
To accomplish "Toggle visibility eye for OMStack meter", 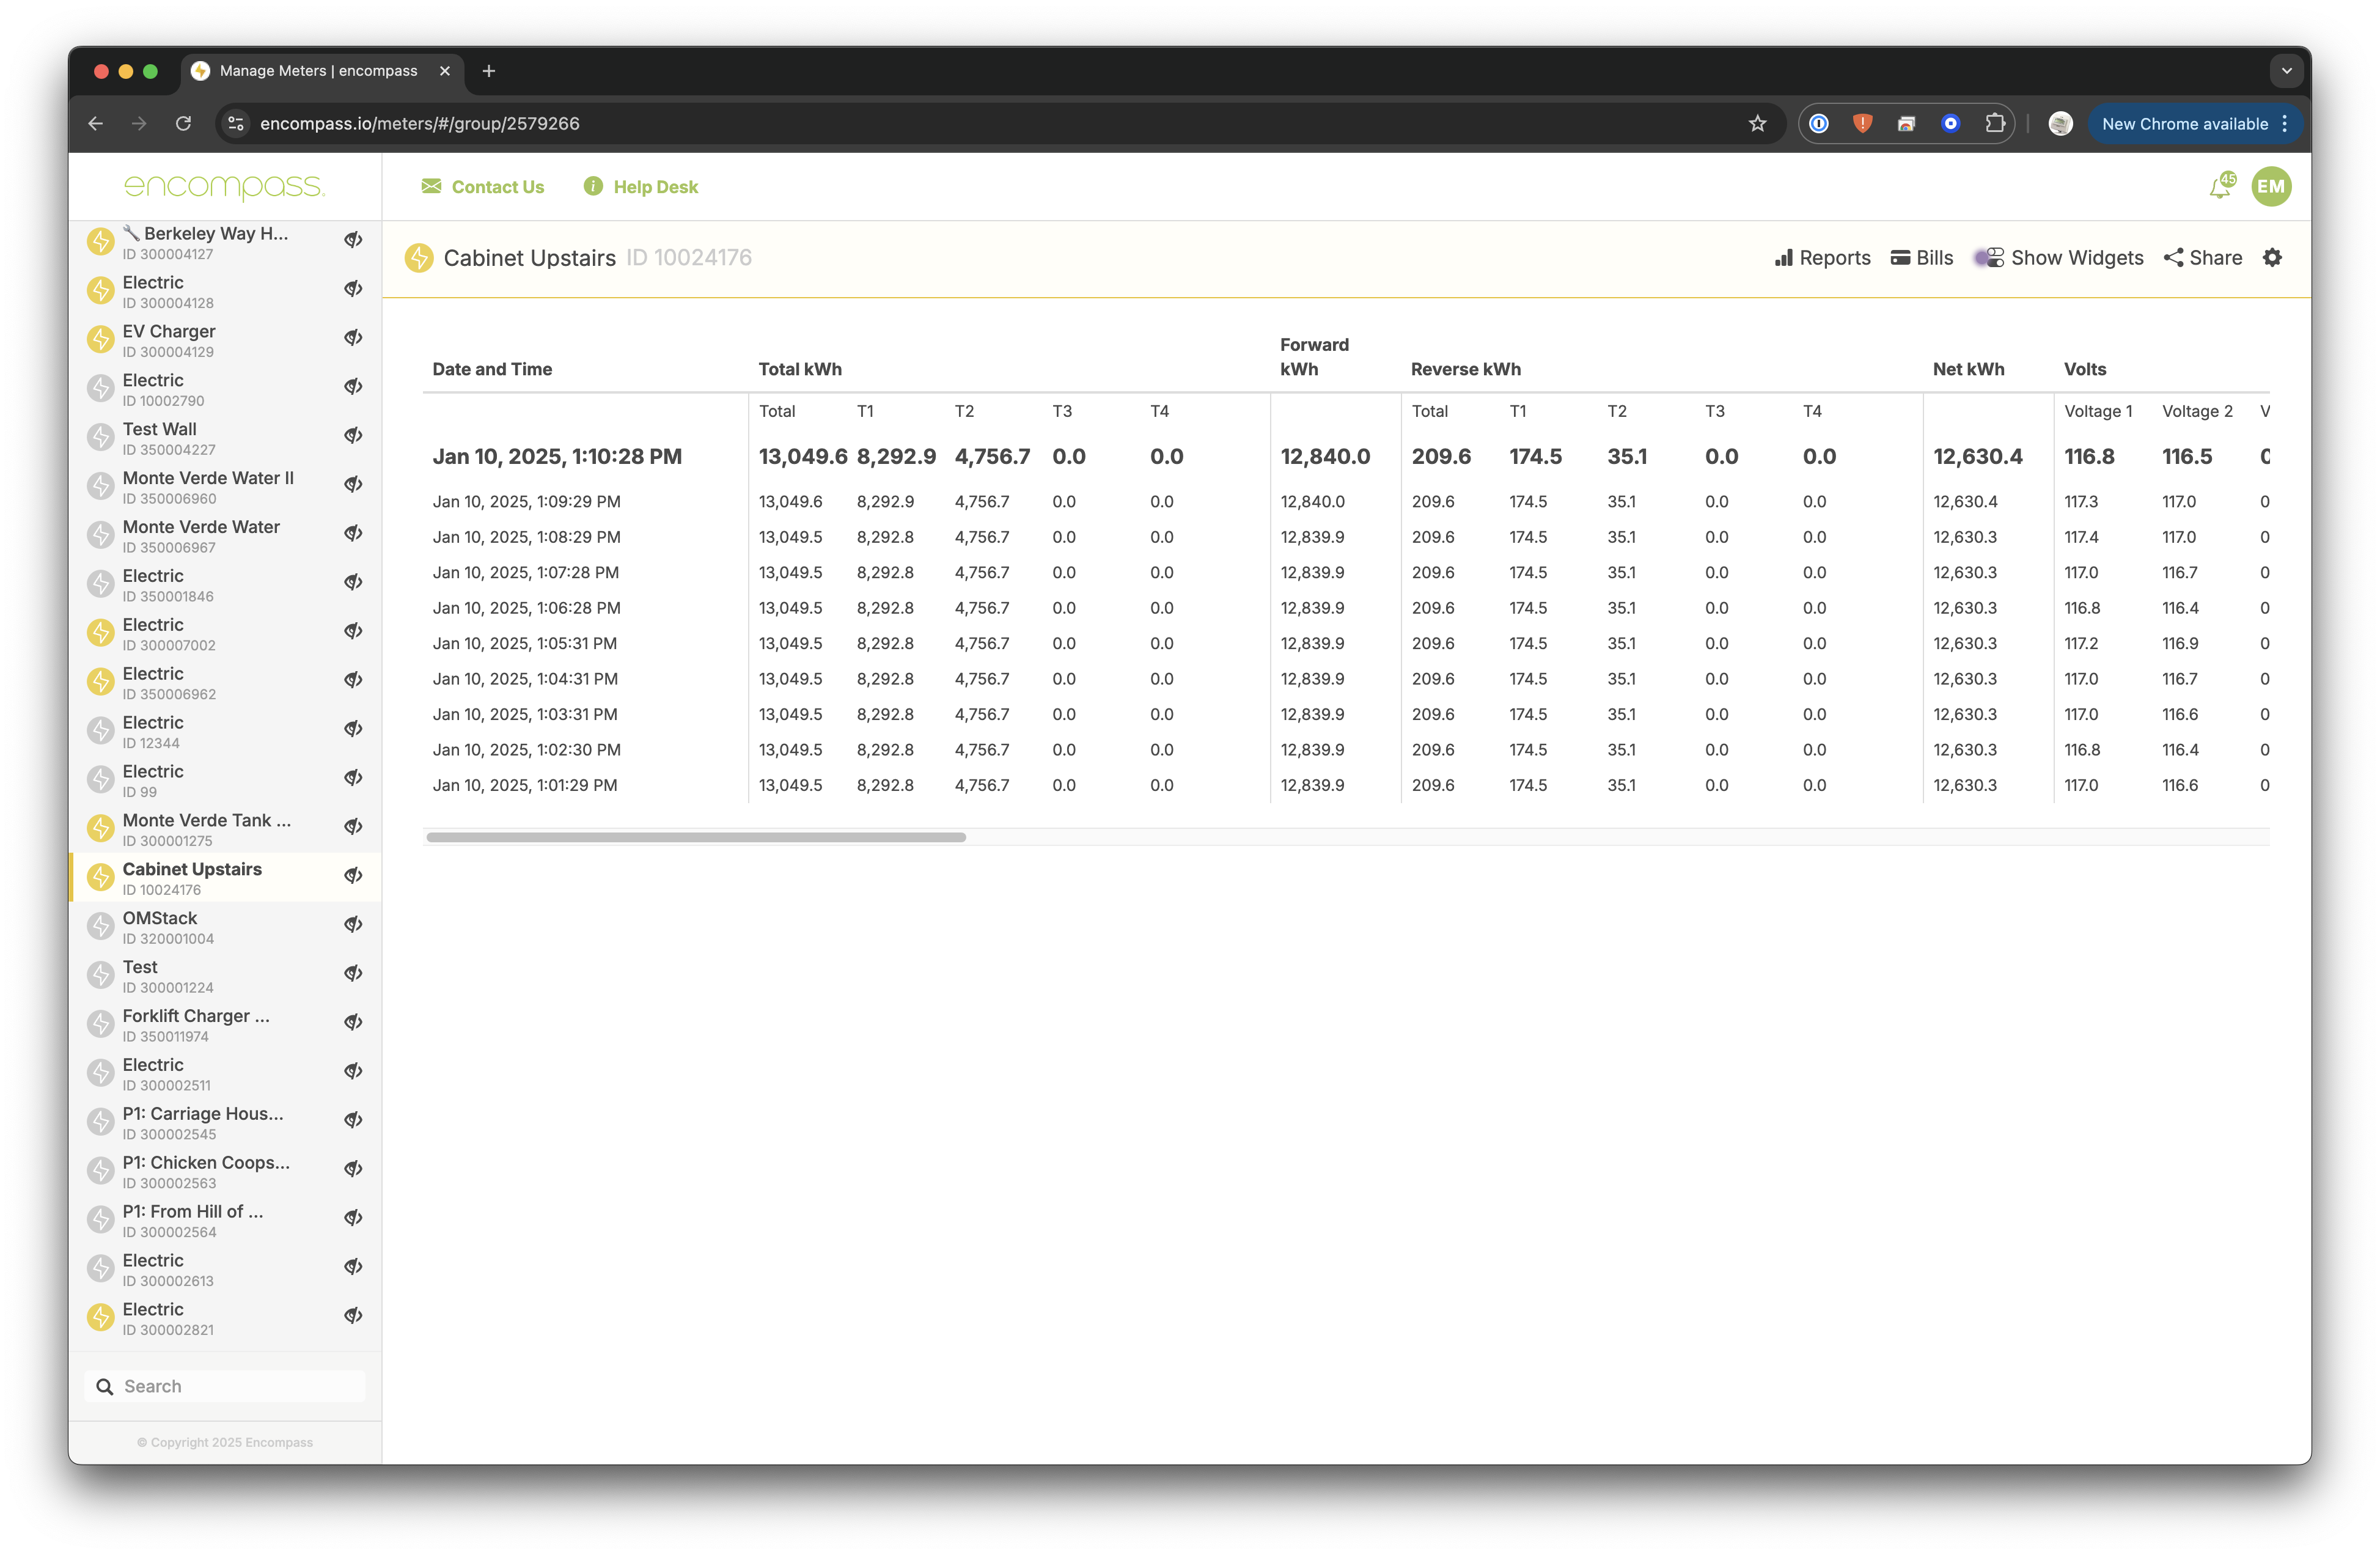I will click(353, 925).
